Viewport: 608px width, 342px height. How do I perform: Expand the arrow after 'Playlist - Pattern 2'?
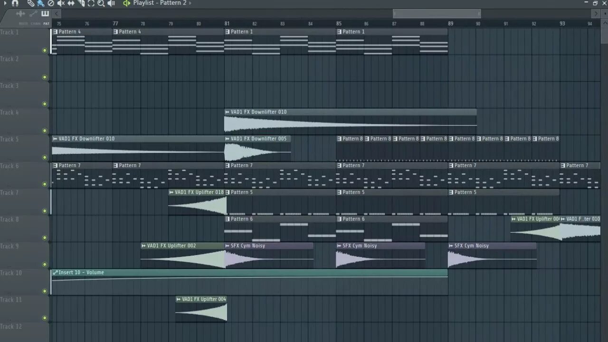point(190,3)
